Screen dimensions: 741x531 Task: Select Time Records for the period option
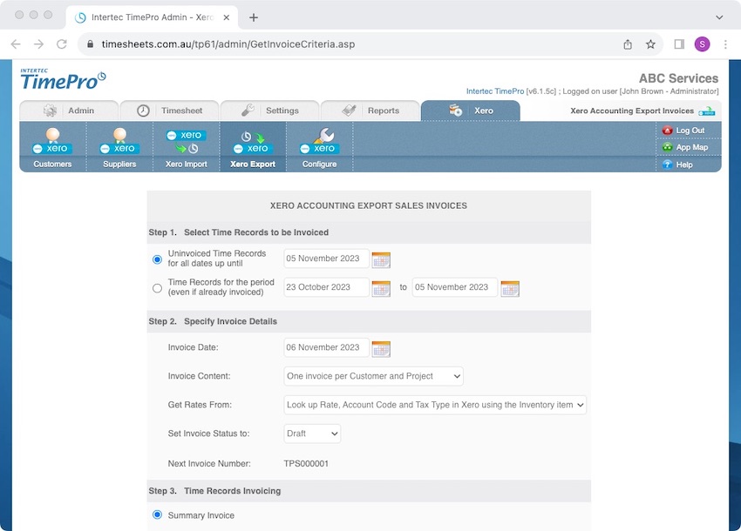click(x=158, y=288)
